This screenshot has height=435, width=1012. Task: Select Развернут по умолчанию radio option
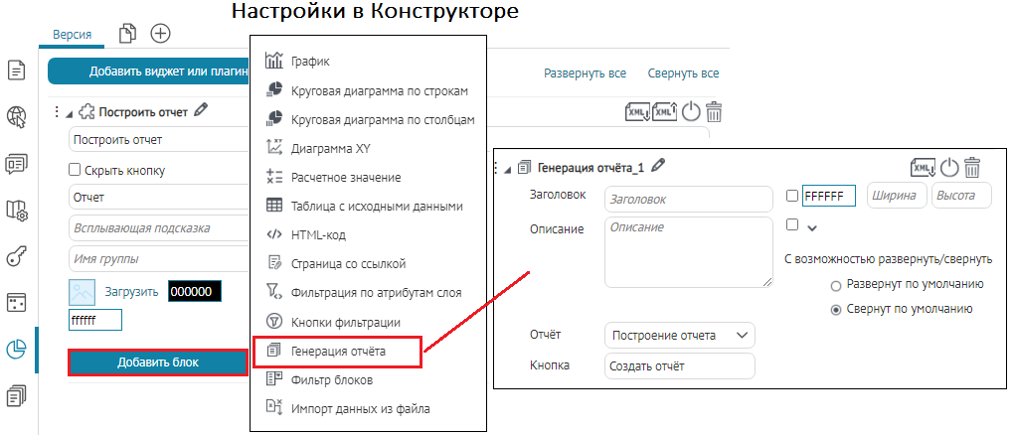click(835, 284)
